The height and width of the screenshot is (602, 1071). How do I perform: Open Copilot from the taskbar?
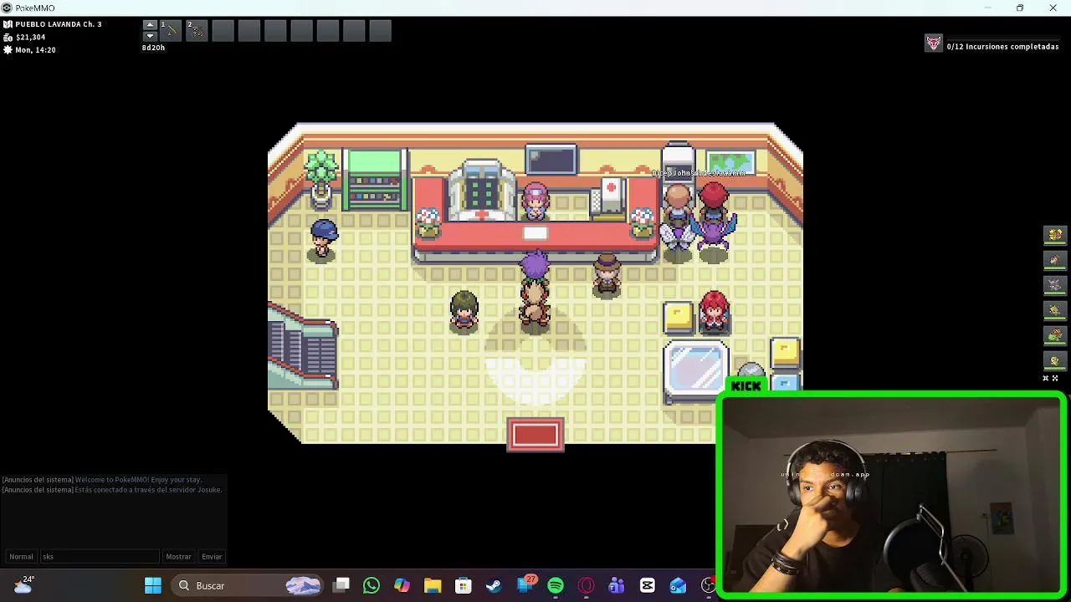click(402, 586)
